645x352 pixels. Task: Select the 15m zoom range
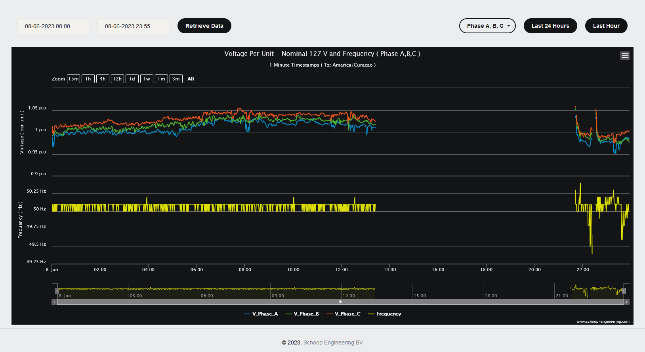coord(73,79)
